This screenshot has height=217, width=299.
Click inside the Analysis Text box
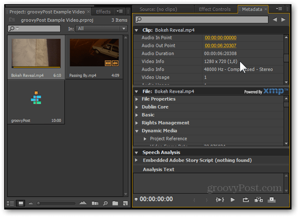(209, 183)
